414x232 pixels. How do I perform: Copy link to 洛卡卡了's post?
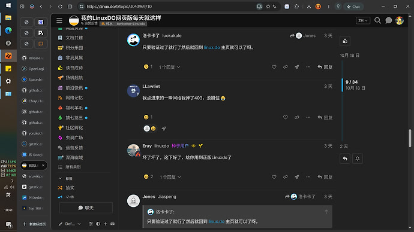pos(286,67)
